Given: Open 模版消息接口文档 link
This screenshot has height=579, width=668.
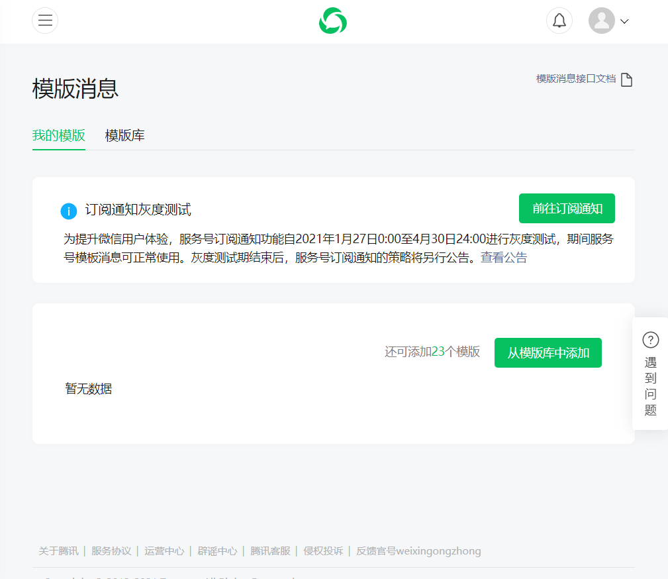Looking at the screenshot, I should tap(576, 79).
